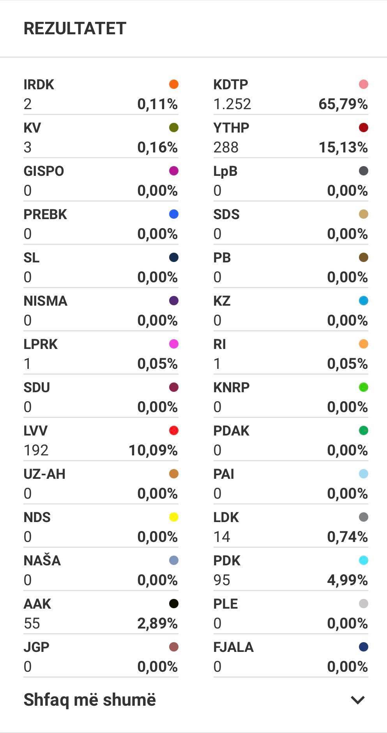Click the navy dot beside FJALA

[x=363, y=647]
